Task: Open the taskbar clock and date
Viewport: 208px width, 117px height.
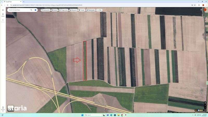Action: pyautogui.click(x=205, y=115)
